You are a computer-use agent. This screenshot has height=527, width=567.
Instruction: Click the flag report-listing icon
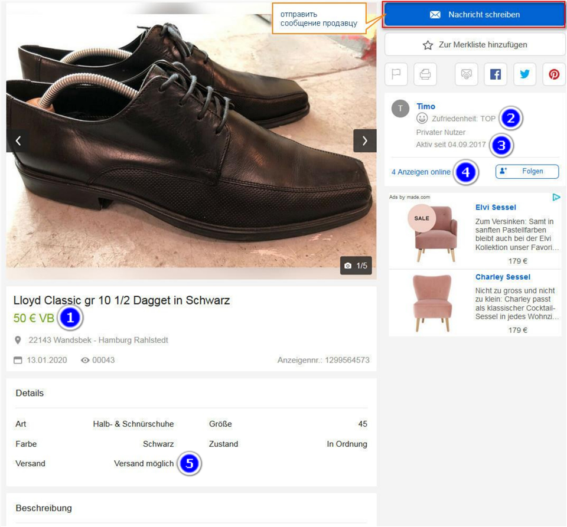tap(396, 74)
